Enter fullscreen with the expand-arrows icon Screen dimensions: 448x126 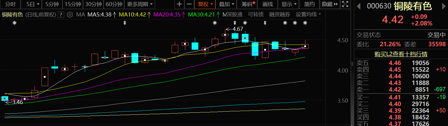[x=345, y=4]
